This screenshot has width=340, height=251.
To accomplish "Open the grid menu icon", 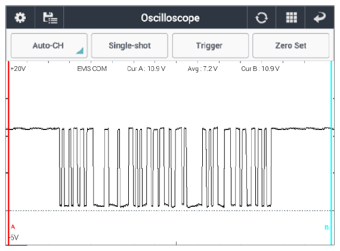I will 292,17.
